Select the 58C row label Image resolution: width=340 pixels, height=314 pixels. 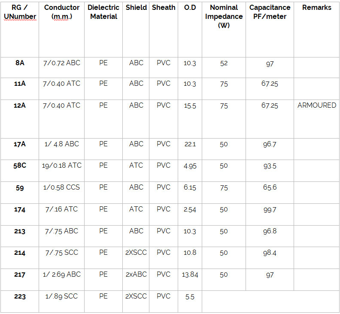[x=20, y=166]
